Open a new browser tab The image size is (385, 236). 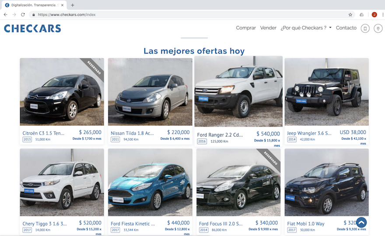pos(73,5)
